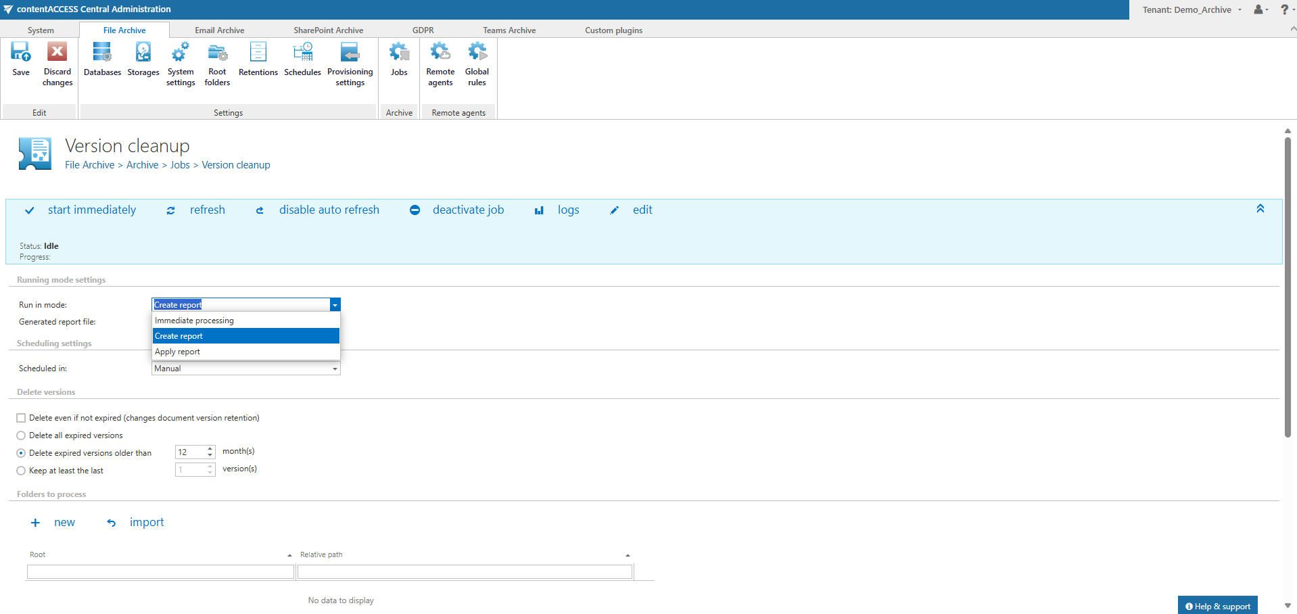Switch to the SharePoint Archive tab
The image size is (1297, 614).
pyautogui.click(x=329, y=30)
